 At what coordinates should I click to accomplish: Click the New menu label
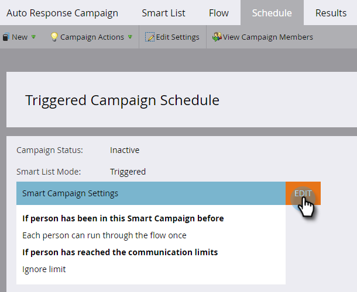(x=19, y=37)
